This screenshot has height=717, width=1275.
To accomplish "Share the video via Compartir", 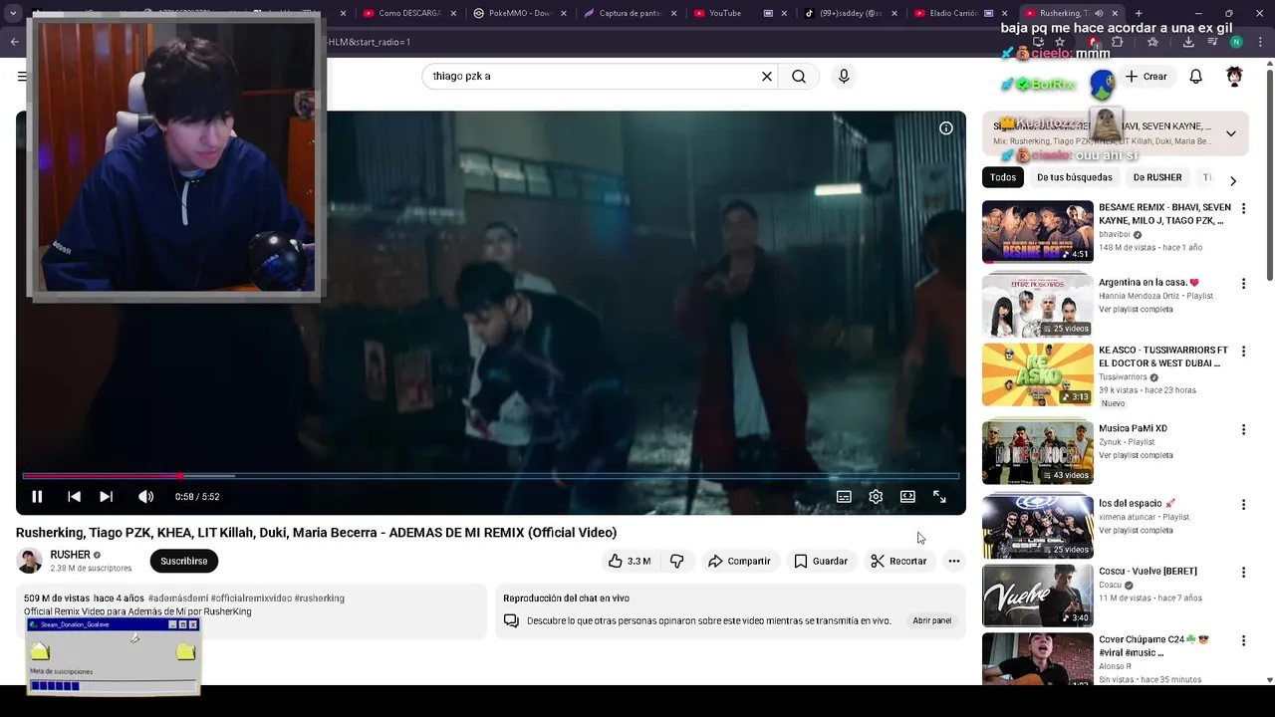I will click(x=739, y=561).
